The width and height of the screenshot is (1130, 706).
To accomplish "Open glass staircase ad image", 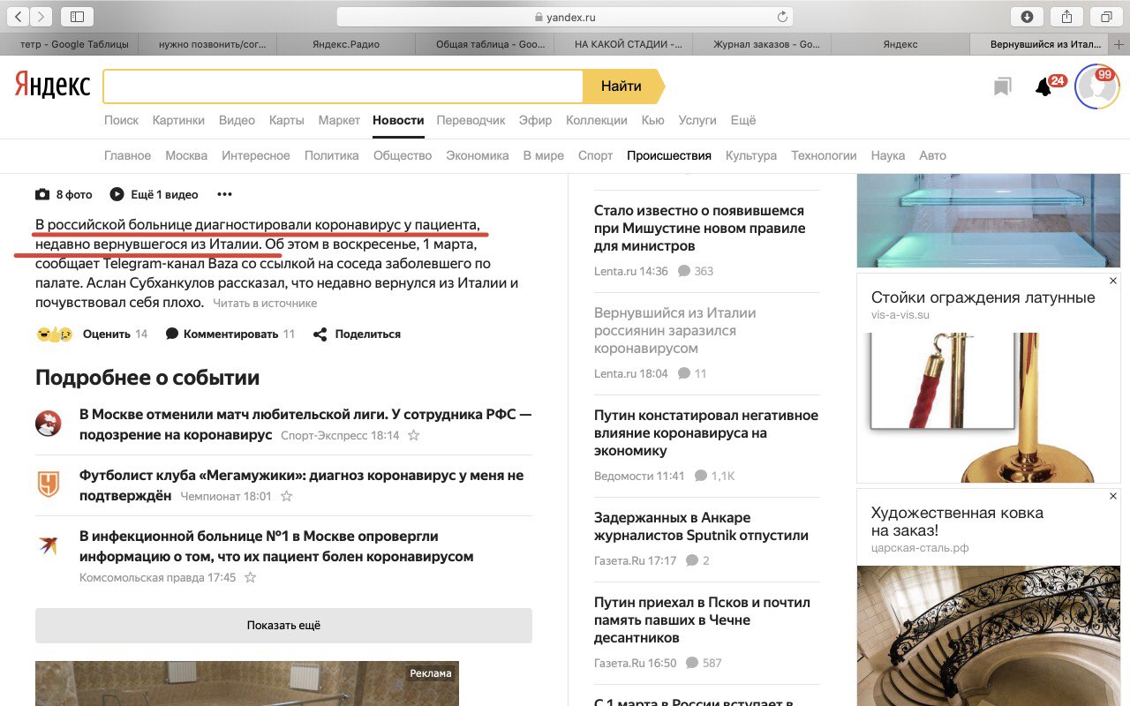I will tap(989, 221).
